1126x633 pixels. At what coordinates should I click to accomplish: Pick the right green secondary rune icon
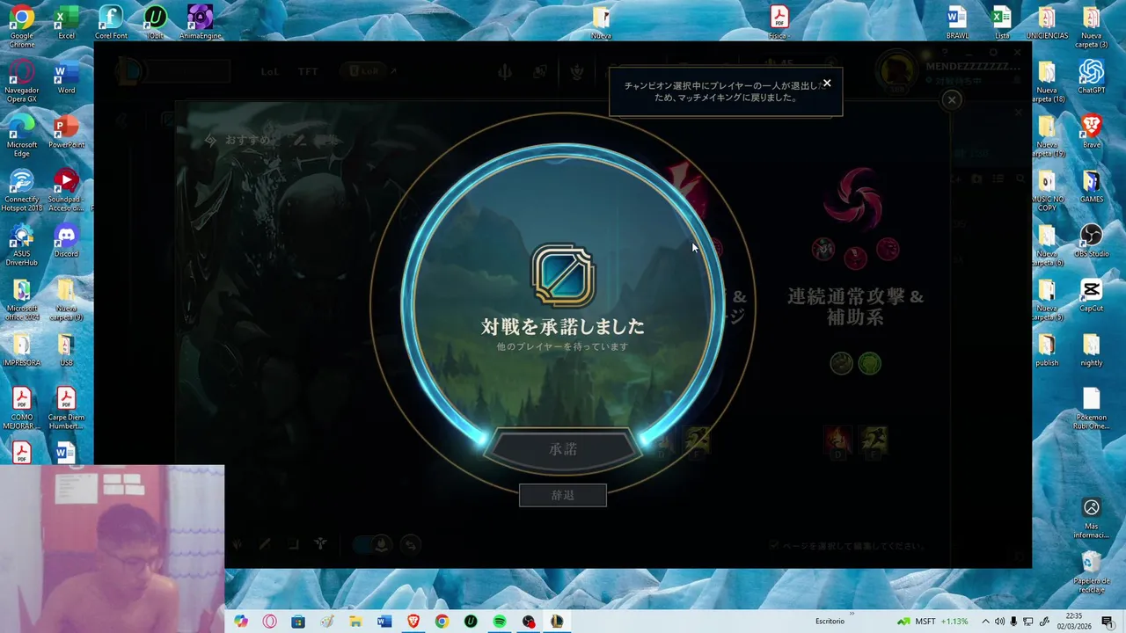[870, 363]
